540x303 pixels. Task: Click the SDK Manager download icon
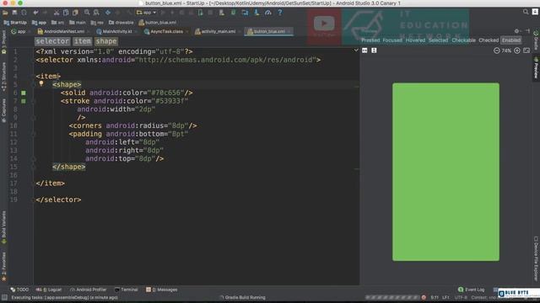pos(256,13)
